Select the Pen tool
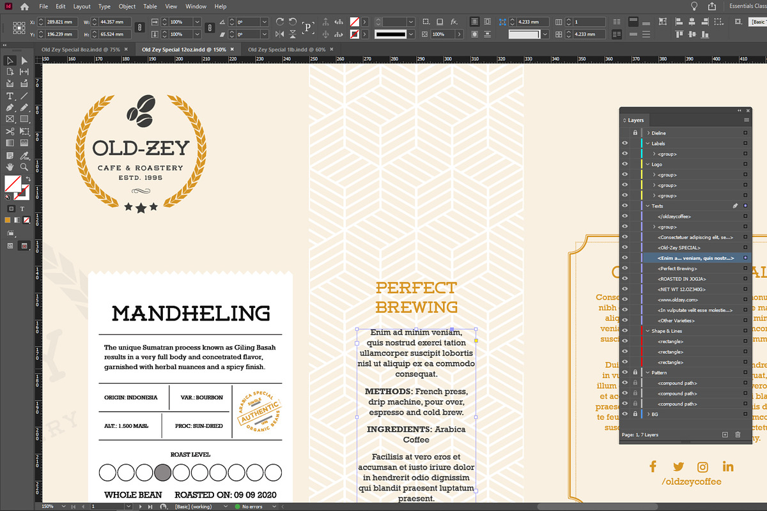 (x=10, y=107)
